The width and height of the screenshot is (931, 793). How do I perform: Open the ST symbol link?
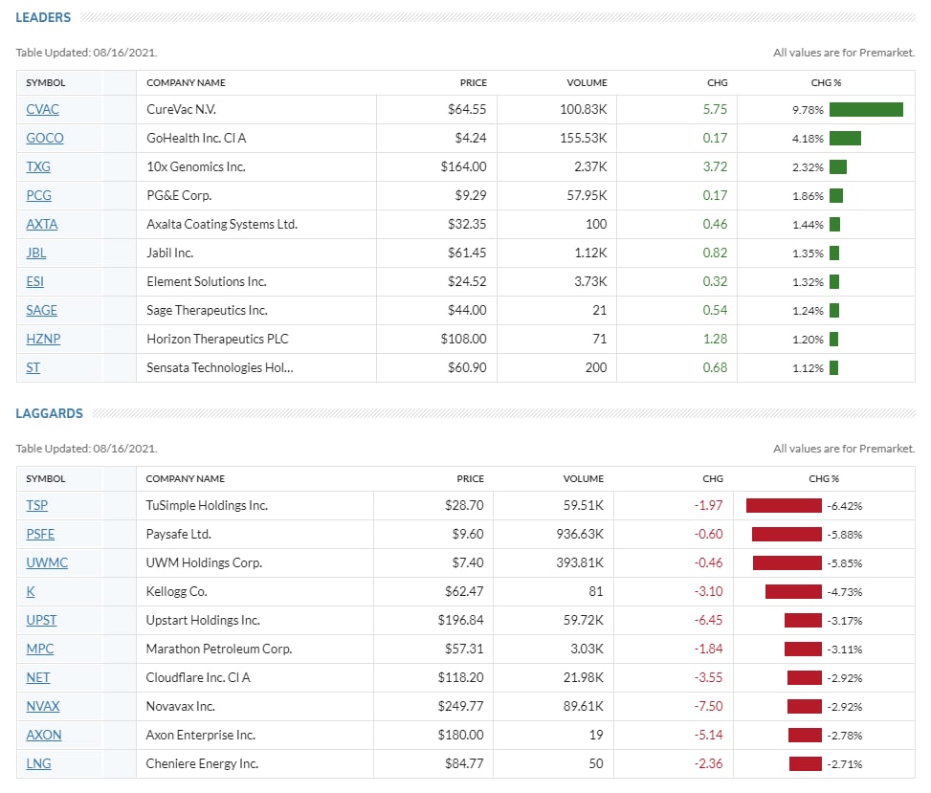[x=33, y=367]
